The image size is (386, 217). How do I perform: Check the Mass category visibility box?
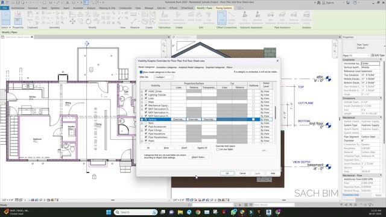(146, 102)
